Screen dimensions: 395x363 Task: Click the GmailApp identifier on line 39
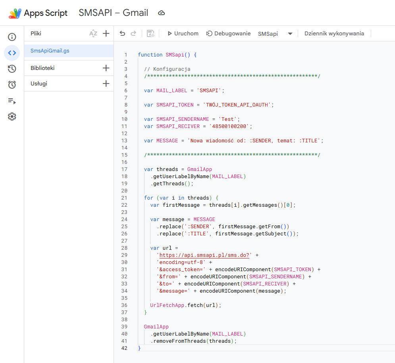156,327
